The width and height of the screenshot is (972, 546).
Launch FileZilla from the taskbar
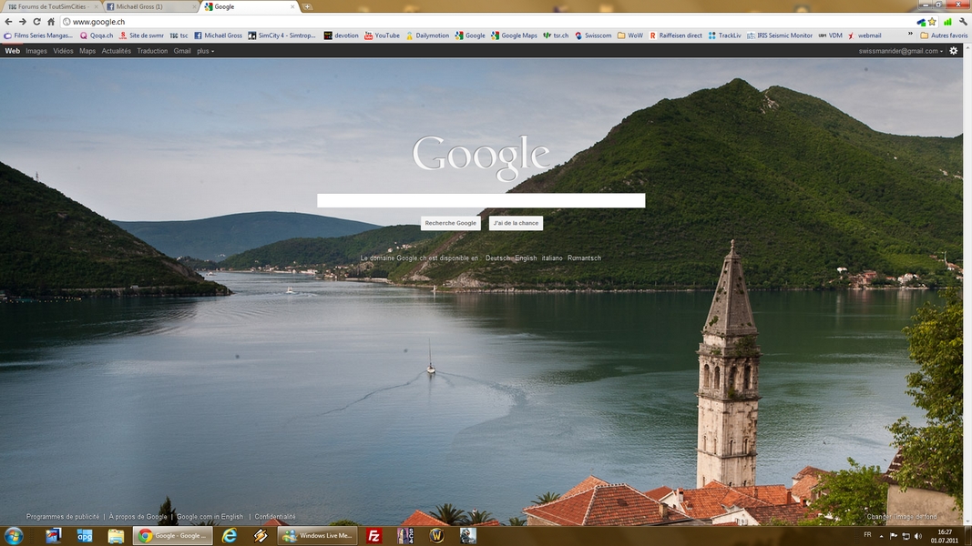373,535
